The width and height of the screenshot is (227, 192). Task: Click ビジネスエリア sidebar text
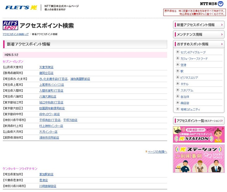coord(189,78)
